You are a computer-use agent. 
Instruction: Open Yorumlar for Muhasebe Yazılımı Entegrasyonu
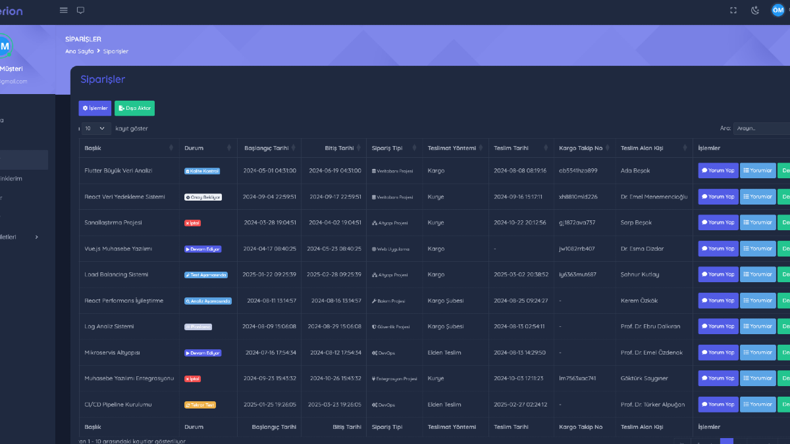coord(758,378)
